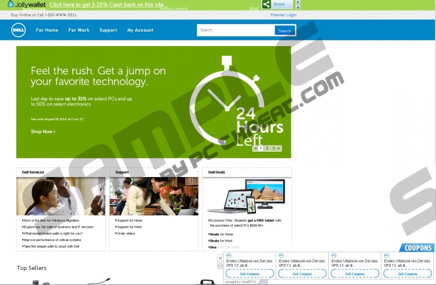Open the My Account menu
This screenshot has height=285, width=436.
tap(140, 30)
